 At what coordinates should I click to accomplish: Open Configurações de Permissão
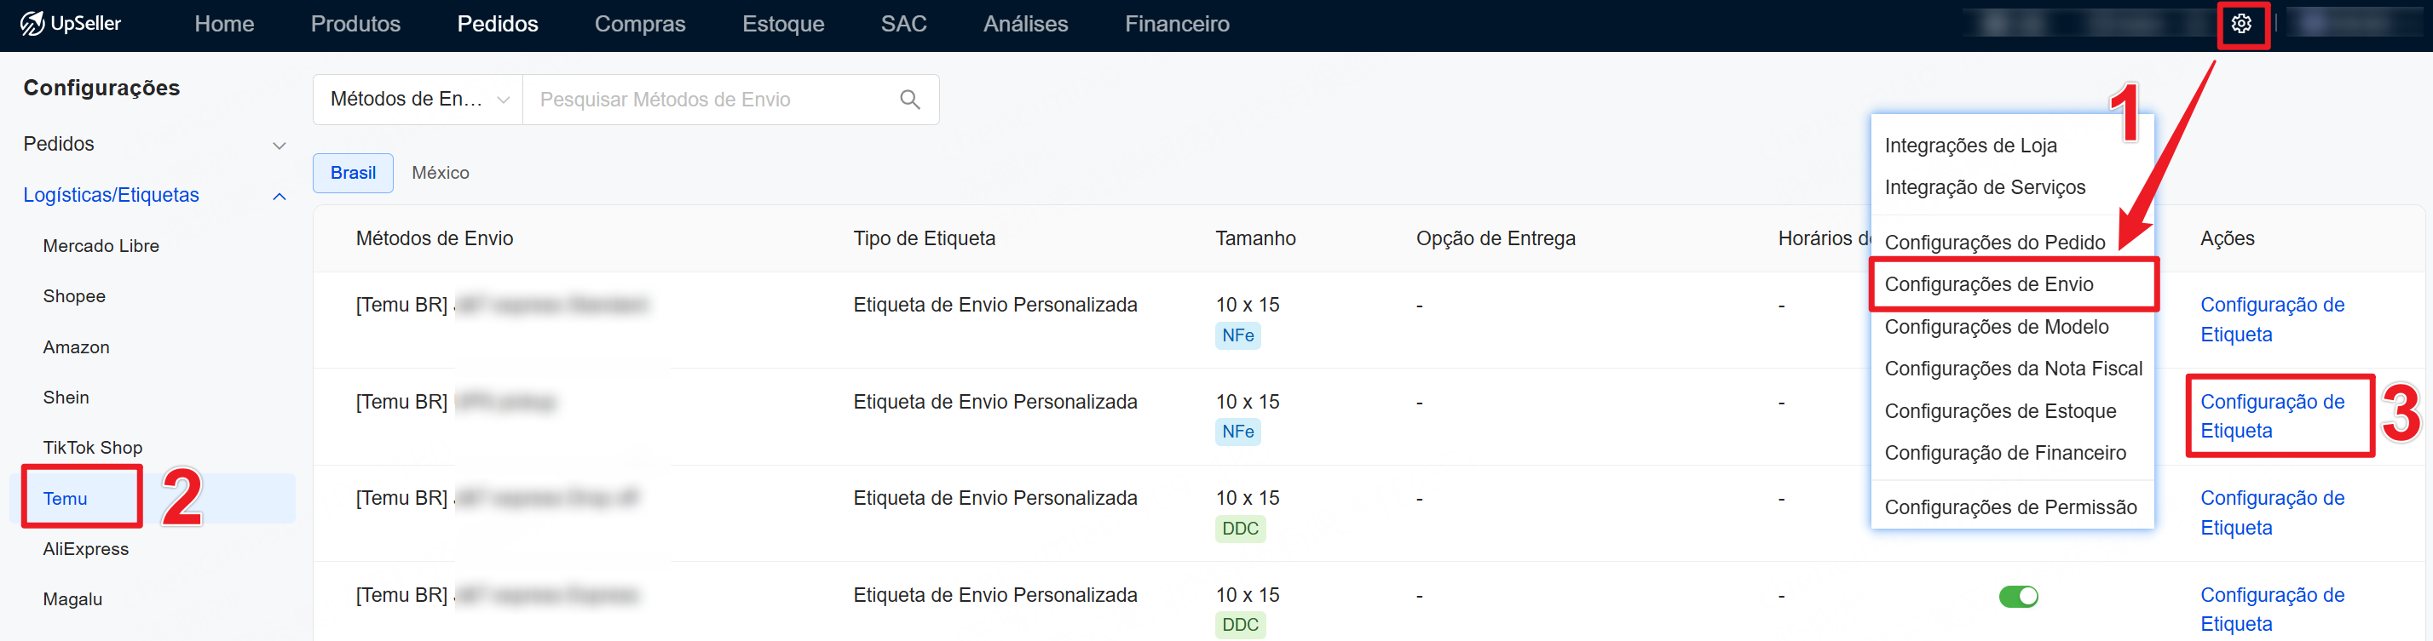click(2009, 507)
